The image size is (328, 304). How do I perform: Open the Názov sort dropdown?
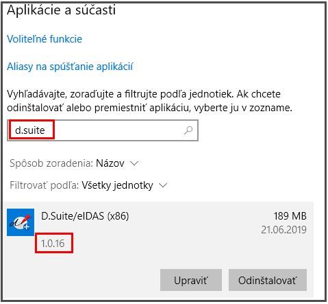click(x=110, y=163)
